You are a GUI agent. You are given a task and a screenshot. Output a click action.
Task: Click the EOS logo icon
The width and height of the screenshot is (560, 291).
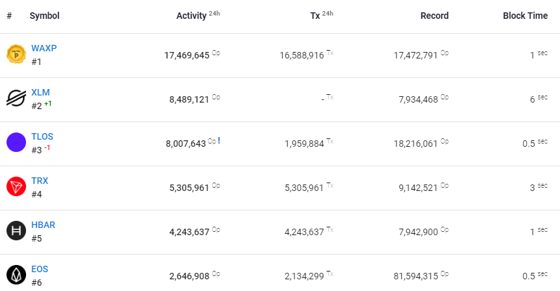(16, 275)
